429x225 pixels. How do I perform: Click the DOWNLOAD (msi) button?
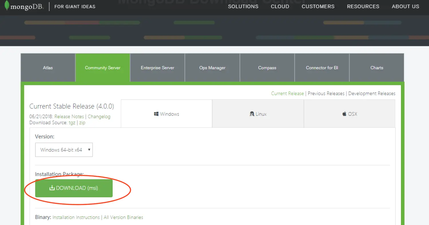pos(74,188)
